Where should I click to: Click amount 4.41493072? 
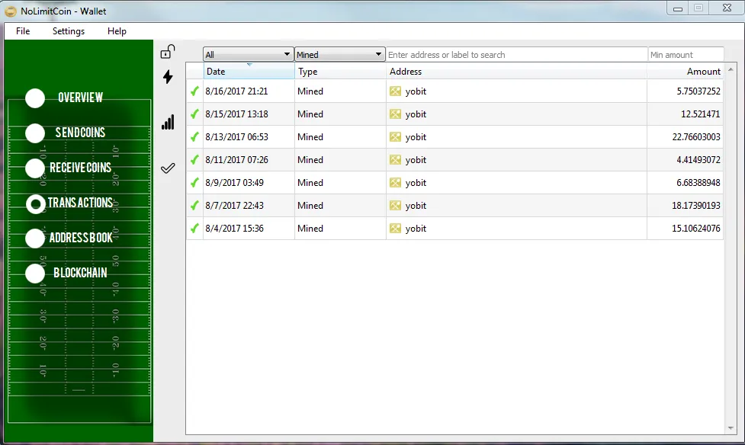click(x=698, y=159)
